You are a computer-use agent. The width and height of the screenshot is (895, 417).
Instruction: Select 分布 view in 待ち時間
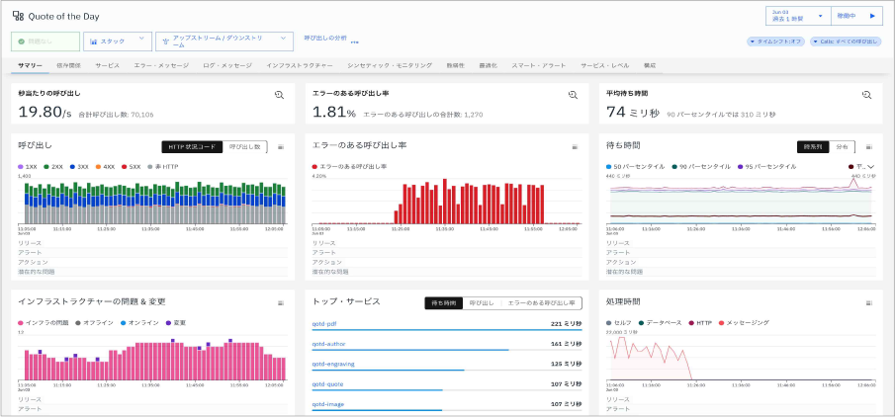click(842, 146)
